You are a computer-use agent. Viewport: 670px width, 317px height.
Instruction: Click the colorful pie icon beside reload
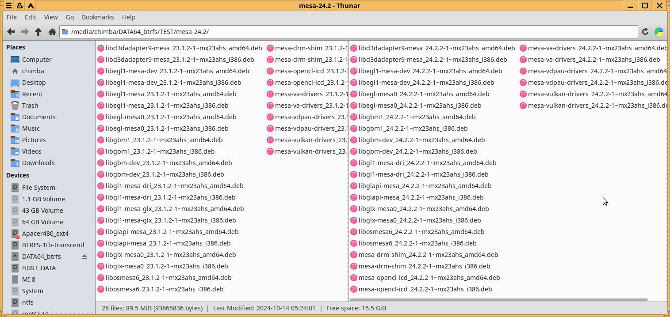659,32
